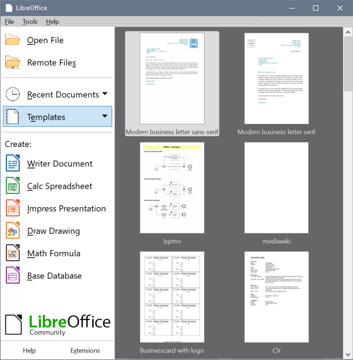Viewport: 353px width, 360px height.
Task: Open the Tools menu
Action: click(x=30, y=22)
